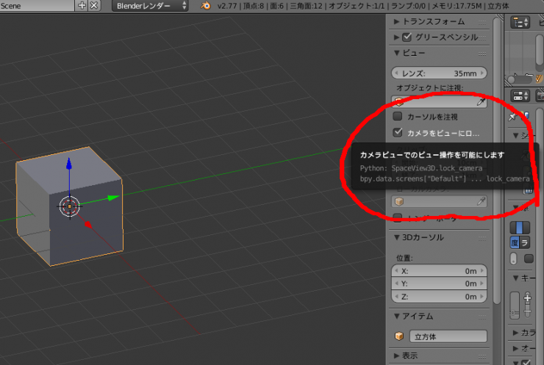The image size is (544, 365).
Task: Click the red X-axis manipulator arrow
Action: point(88,225)
